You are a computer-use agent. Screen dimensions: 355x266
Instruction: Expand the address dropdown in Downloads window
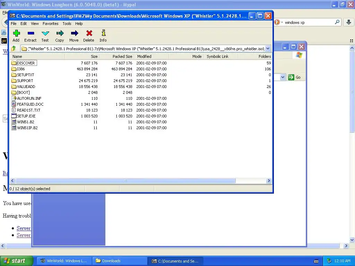pyautogui.click(x=283, y=77)
